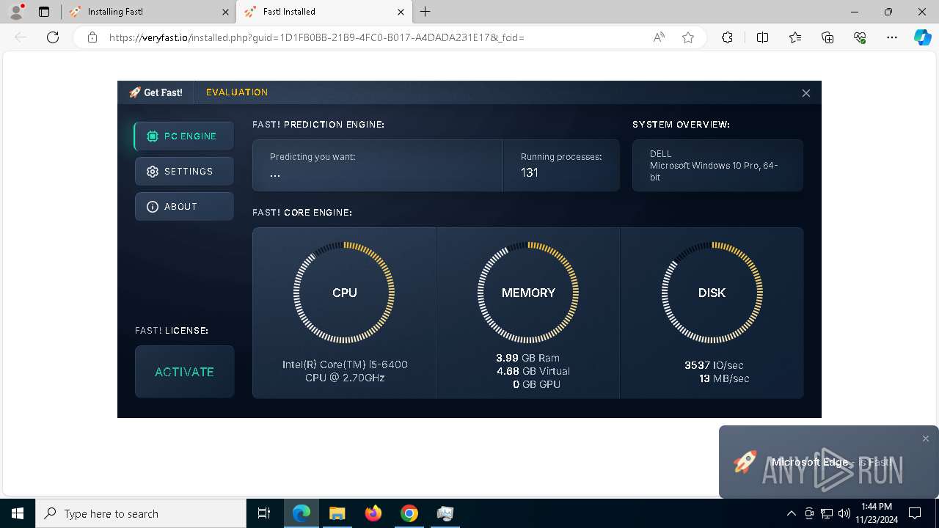The width and height of the screenshot is (939, 528).
Task: Open Read aloud in address bar
Action: [659, 37]
